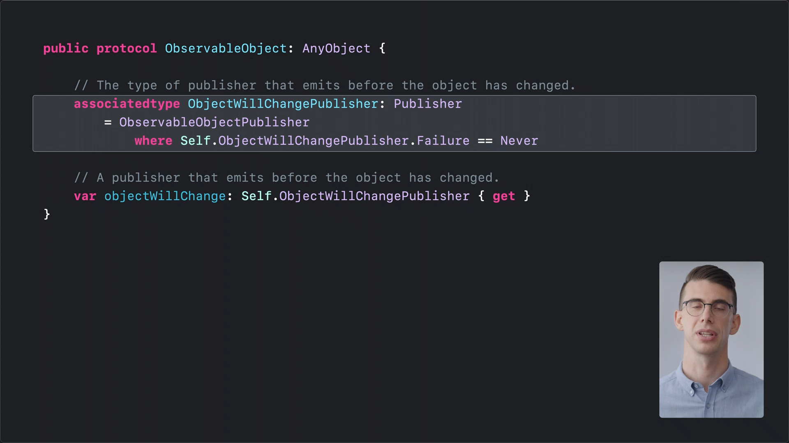789x443 pixels.
Task: Click the 'get' accessor keyword
Action: (504, 196)
